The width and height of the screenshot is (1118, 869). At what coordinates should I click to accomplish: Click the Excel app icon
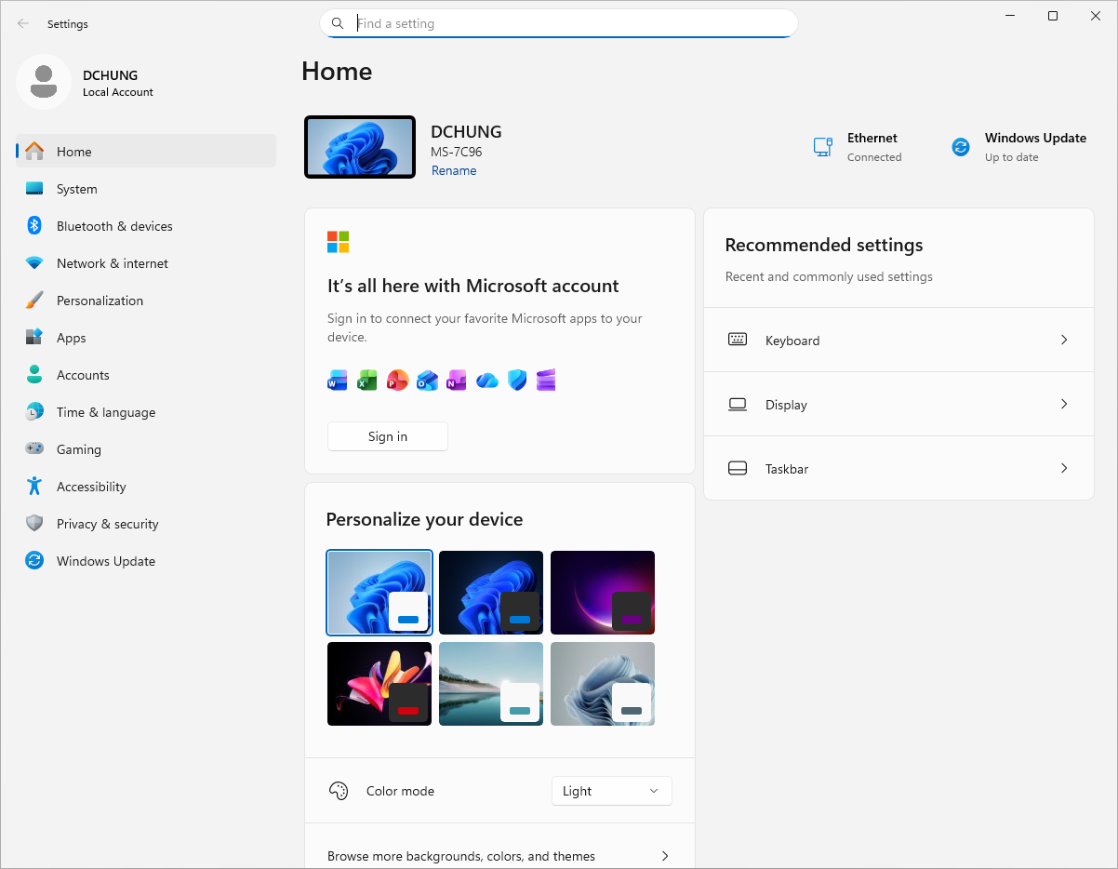(x=367, y=380)
